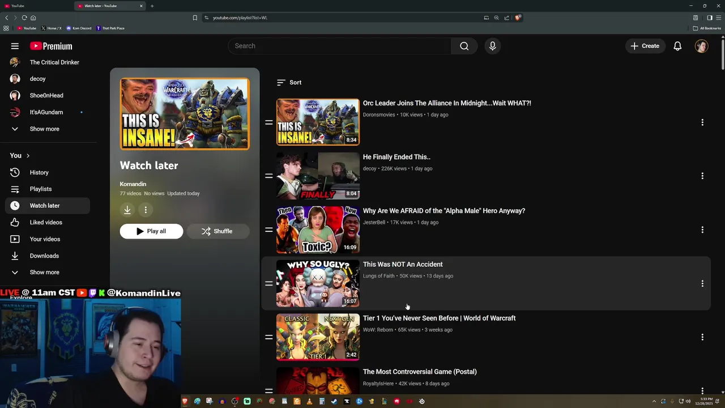This screenshot has height=408, width=725.
Task: Open options for He Finally Ended This
Action: [702, 176]
